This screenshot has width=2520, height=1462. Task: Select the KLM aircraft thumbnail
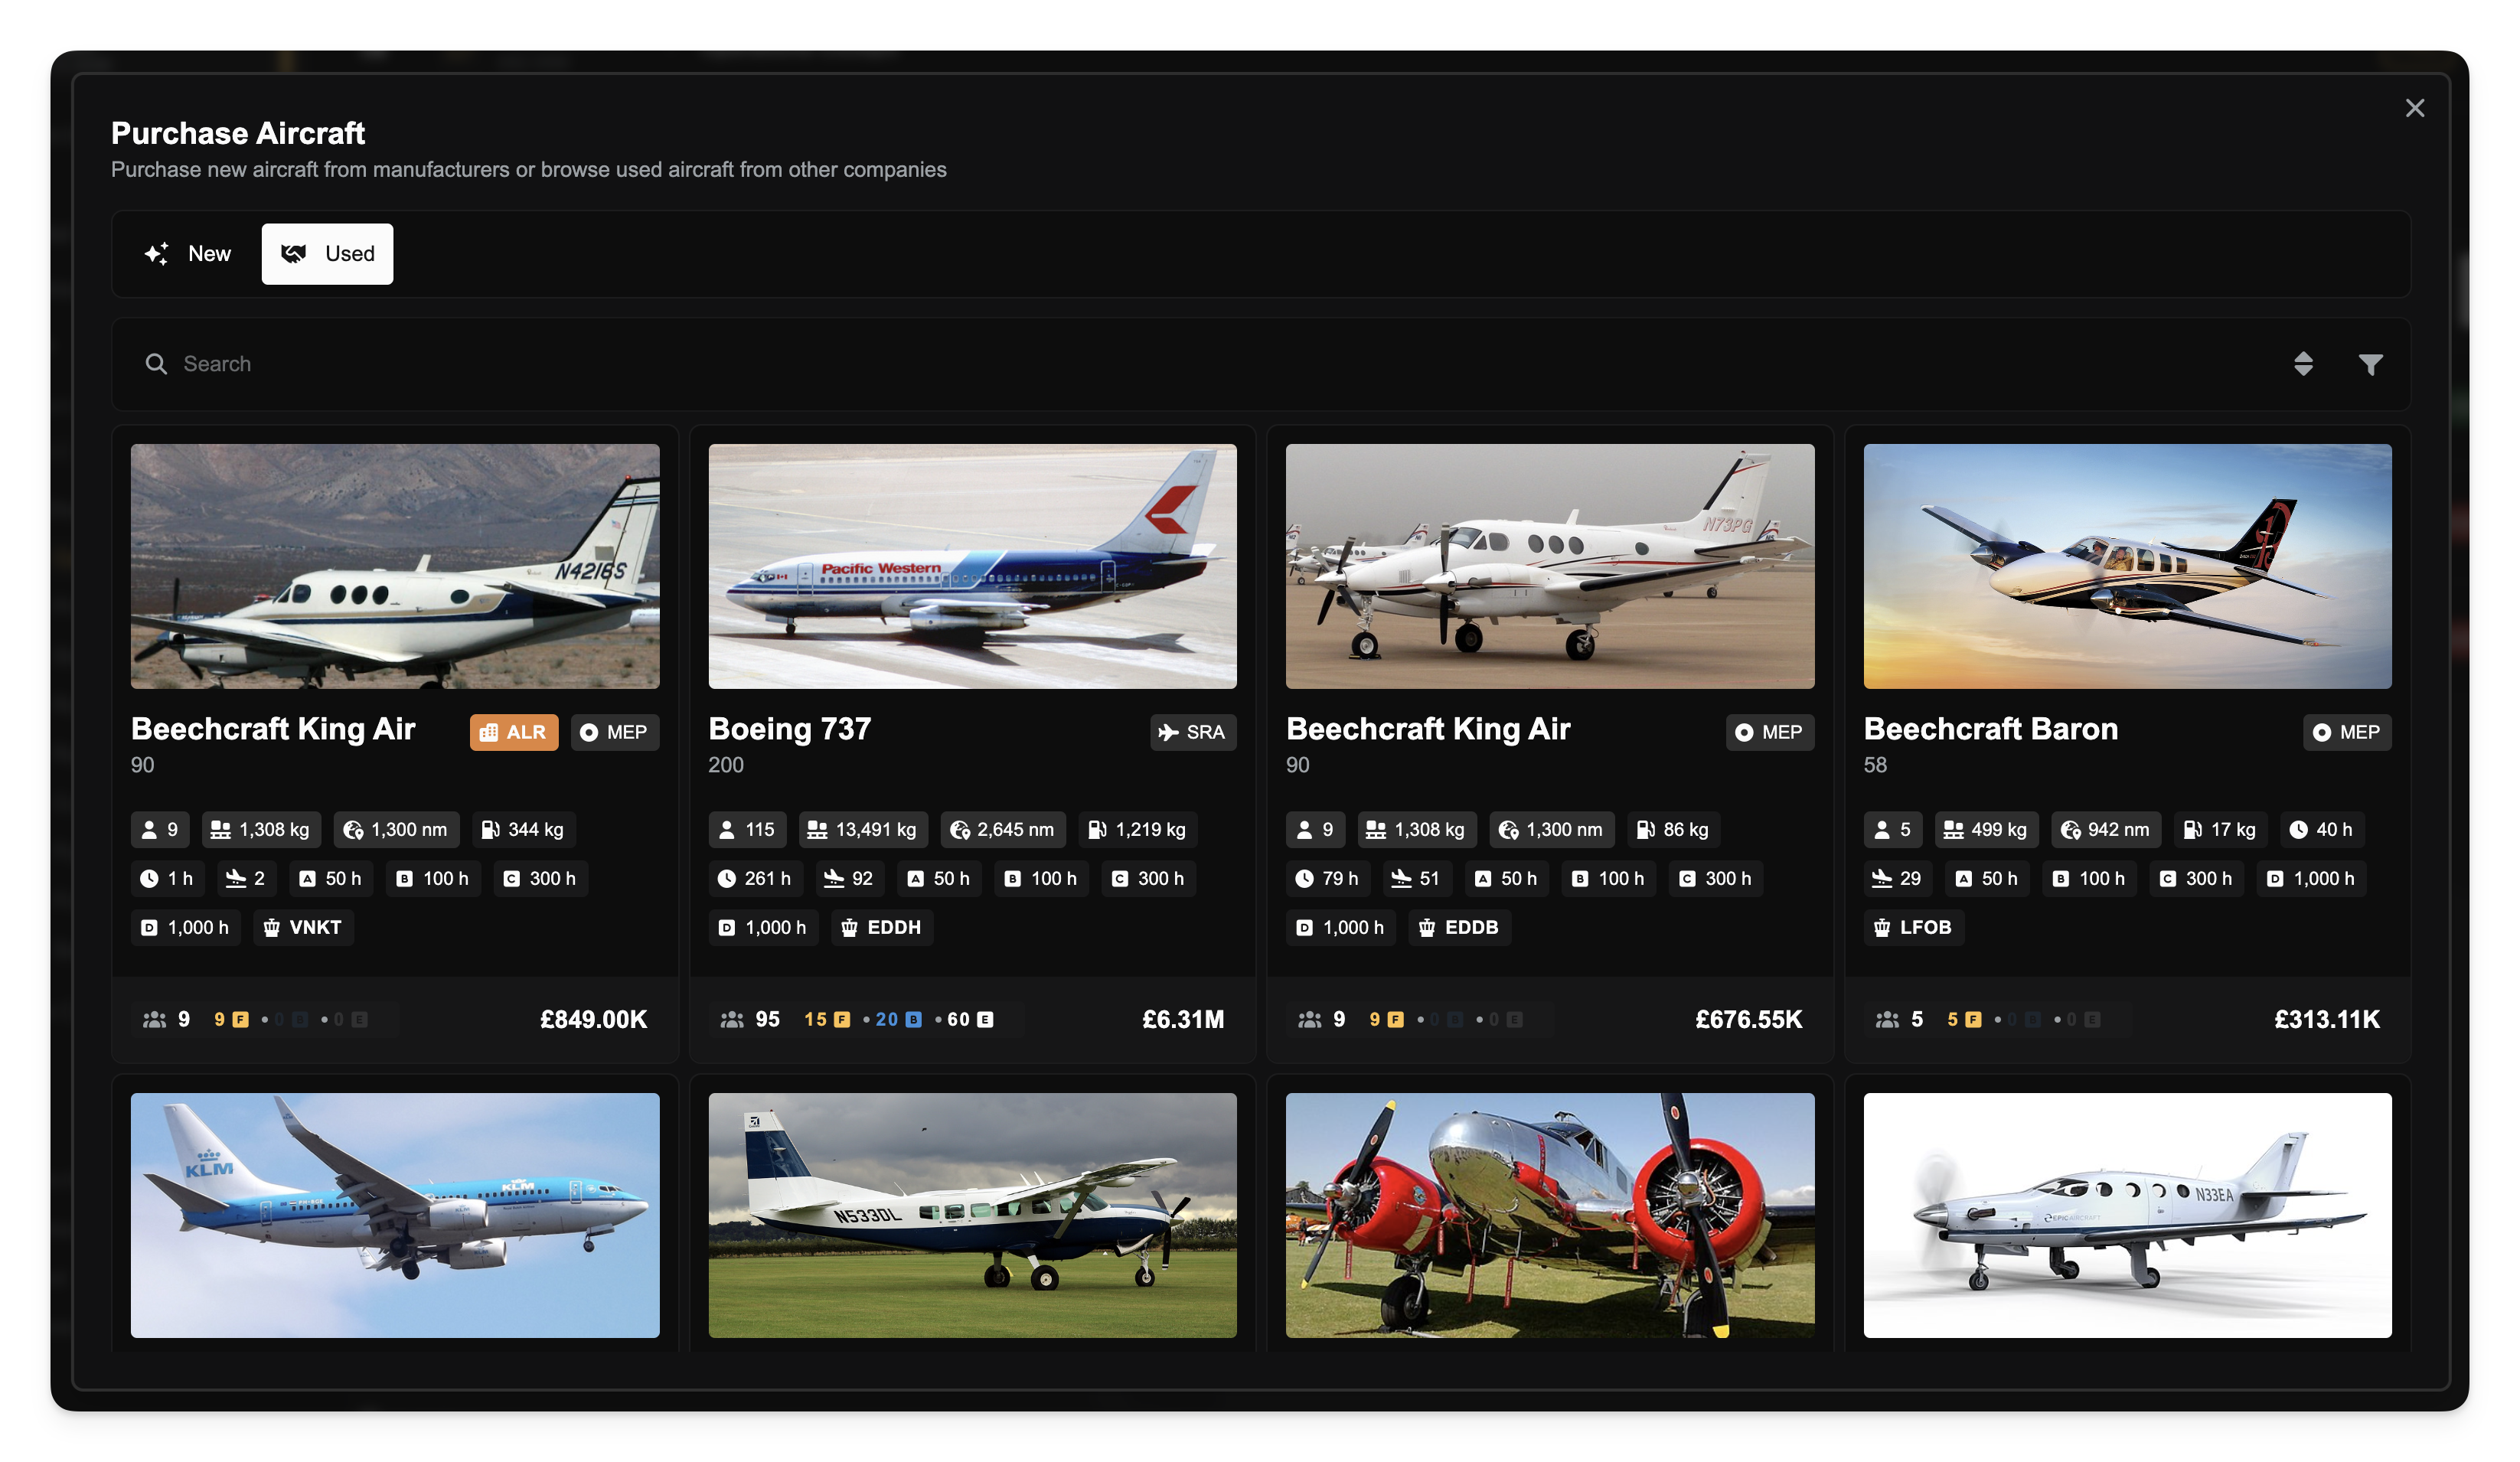(x=395, y=1214)
